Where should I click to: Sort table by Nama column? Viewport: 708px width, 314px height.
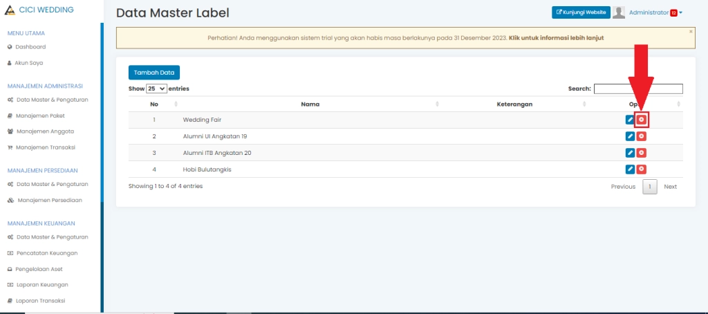310,104
